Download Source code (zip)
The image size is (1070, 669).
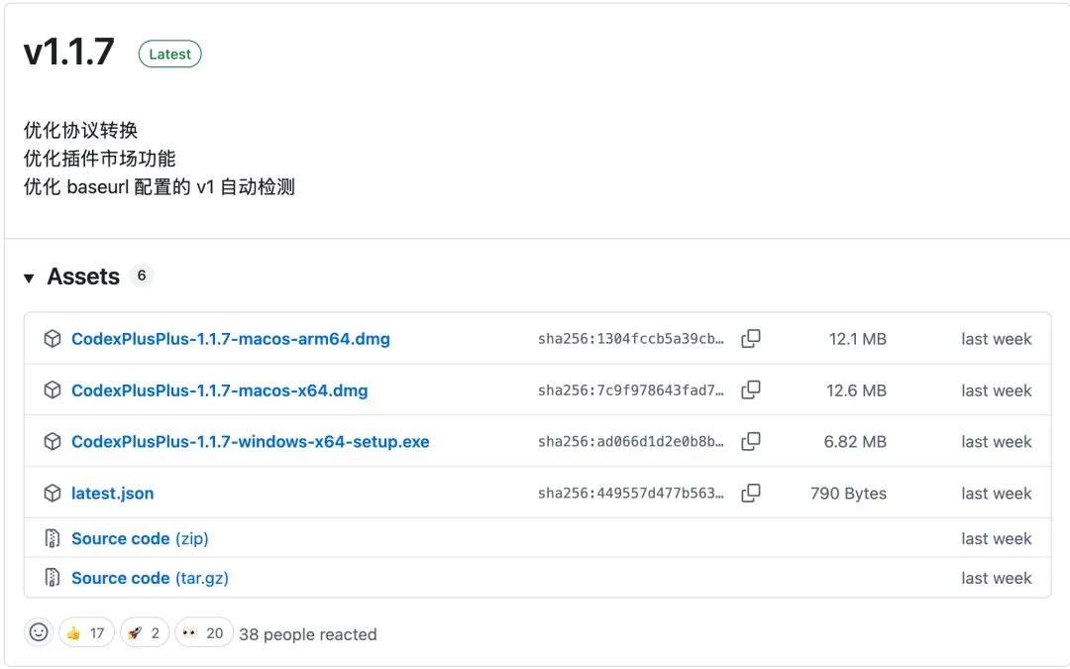pyautogui.click(x=140, y=538)
